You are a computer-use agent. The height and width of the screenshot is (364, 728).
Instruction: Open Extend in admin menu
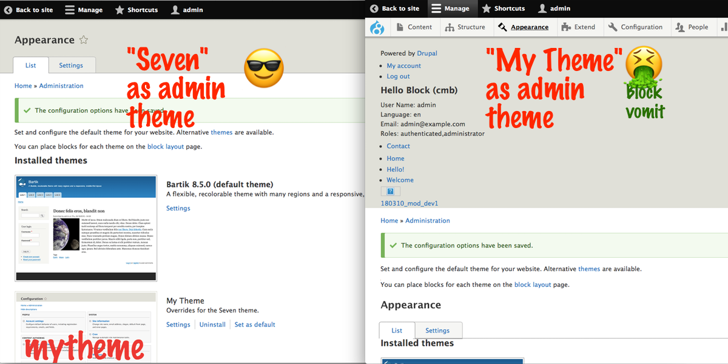point(579,27)
